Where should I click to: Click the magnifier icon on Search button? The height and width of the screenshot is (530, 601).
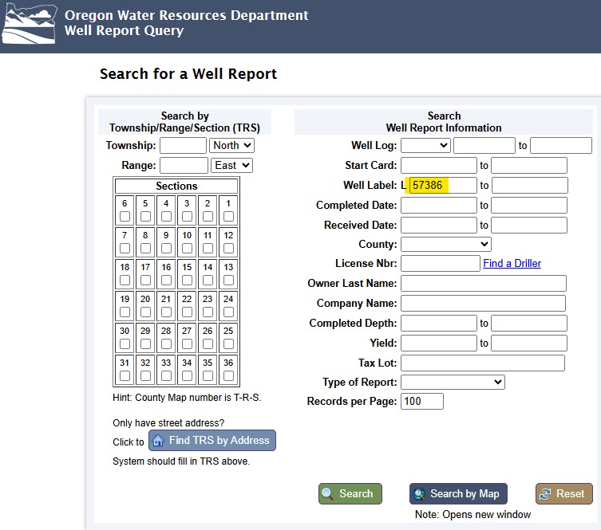[328, 493]
